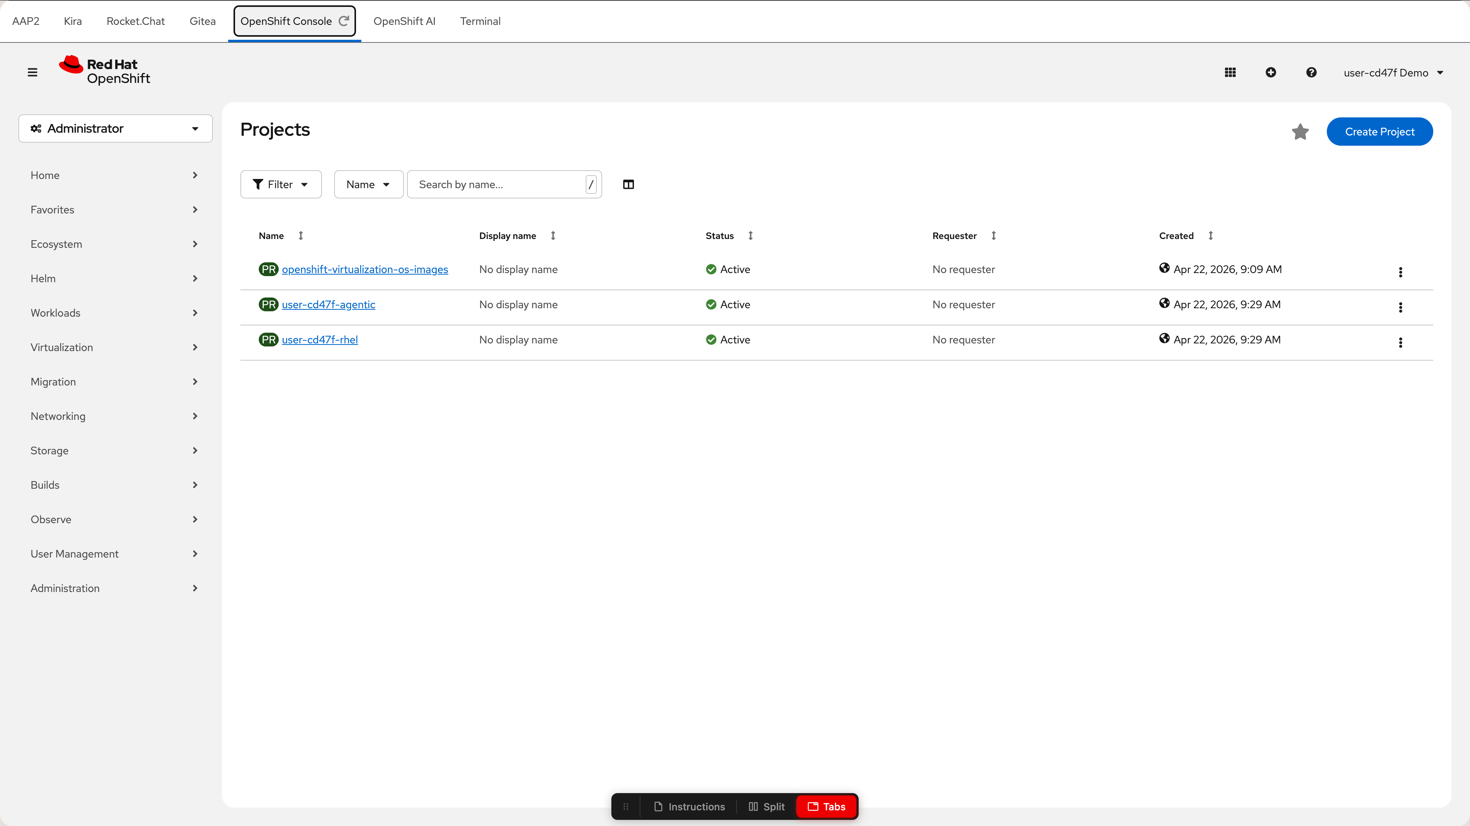
Task: Click the Create Project button
Action: (1379, 132)
